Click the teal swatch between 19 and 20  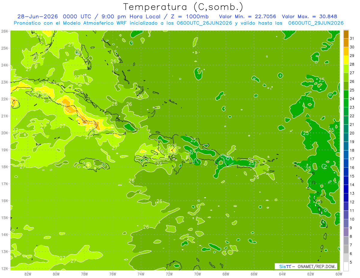coord(346,137)
